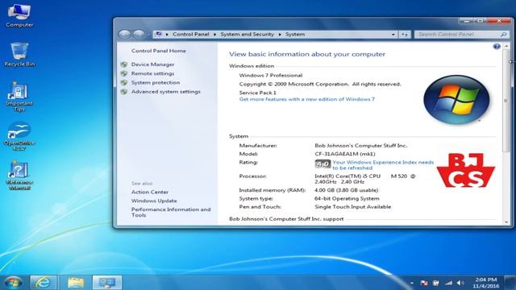The height and width of the screenshot is (290, 516).
Task: Open Windows Explorer folder in taskbar
Action: 76,283
